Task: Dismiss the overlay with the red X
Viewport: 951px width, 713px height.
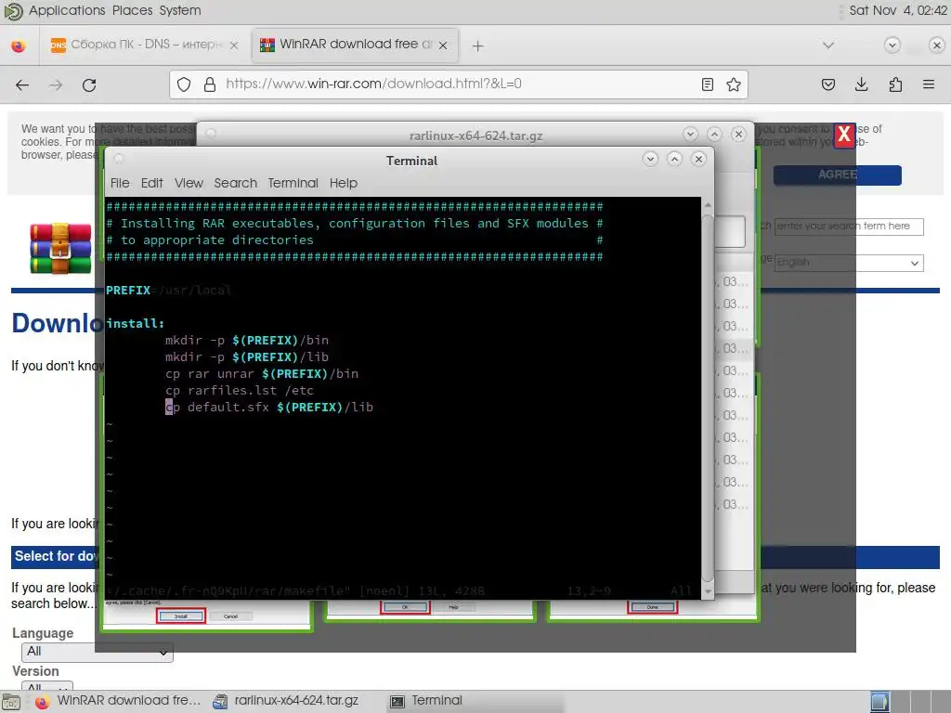Action: (843, 135)
